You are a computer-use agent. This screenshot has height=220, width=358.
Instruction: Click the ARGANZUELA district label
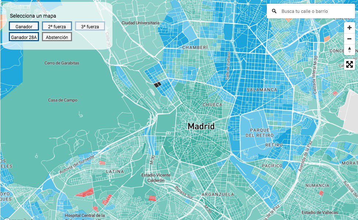pyautogui.click(x=218, y=194)
